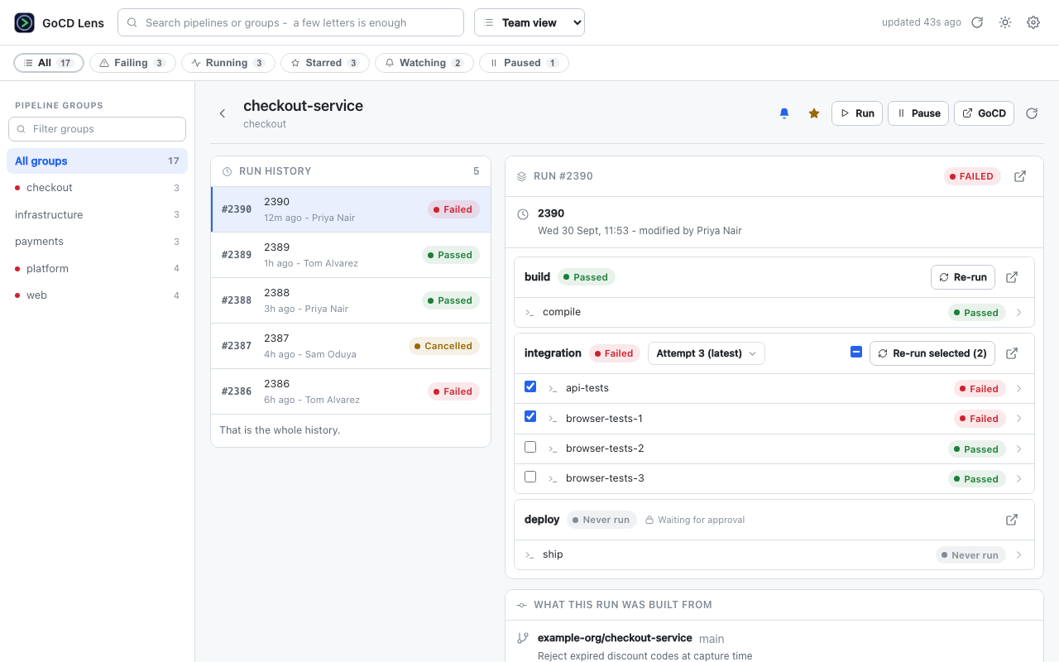Viewport: 1059px width, 662px height.
Task: Click the Filter groups input
Action: 98,129
